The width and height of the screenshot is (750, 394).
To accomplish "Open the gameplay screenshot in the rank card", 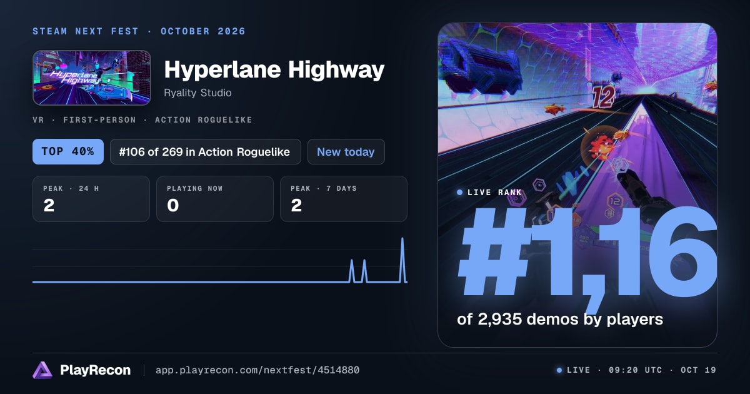I will pos(577,185).
